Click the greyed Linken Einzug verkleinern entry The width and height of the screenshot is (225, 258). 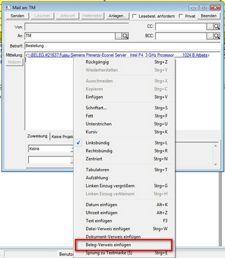click(x=124, y=194)
